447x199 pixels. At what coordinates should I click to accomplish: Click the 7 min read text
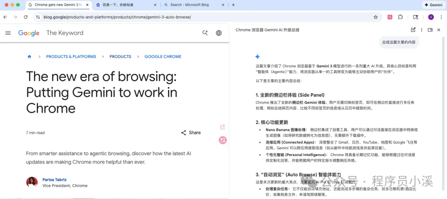[x=35, y=133]
